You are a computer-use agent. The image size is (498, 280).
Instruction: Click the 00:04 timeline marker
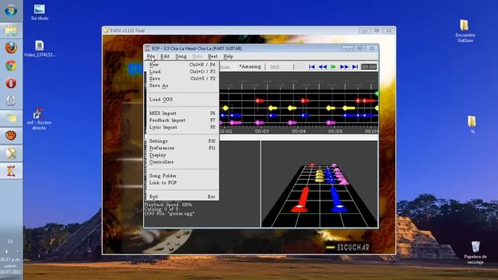(299, 131)
